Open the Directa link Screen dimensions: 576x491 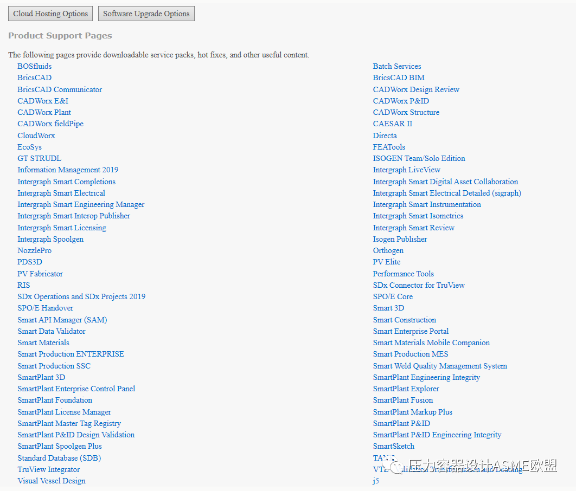click(x=385, y=135)
